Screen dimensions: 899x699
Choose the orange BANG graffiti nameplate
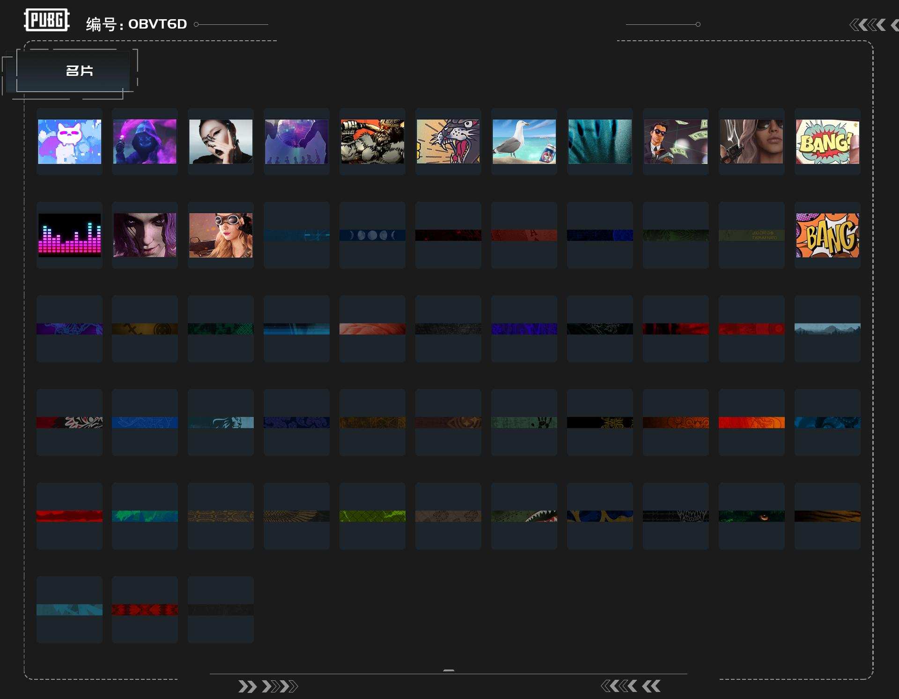coord(827,235)
